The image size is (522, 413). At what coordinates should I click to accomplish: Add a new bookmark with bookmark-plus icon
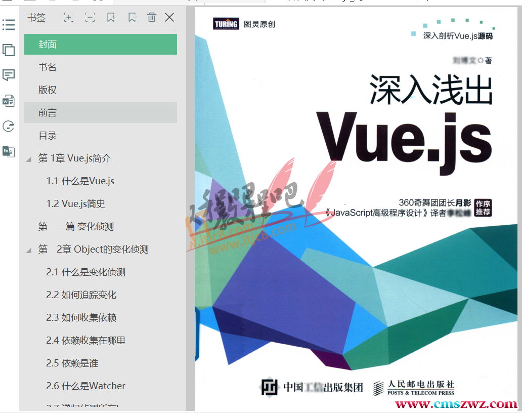[111, 18]
